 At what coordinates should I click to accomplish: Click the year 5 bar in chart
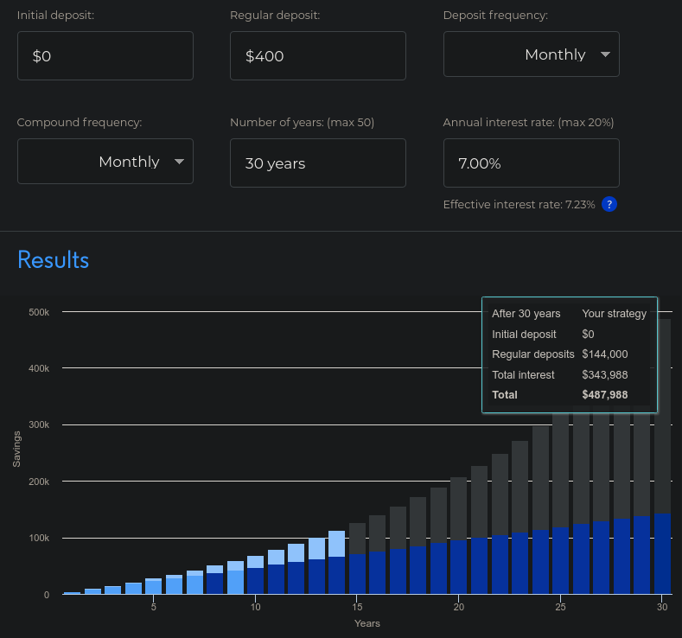(153, 586)
